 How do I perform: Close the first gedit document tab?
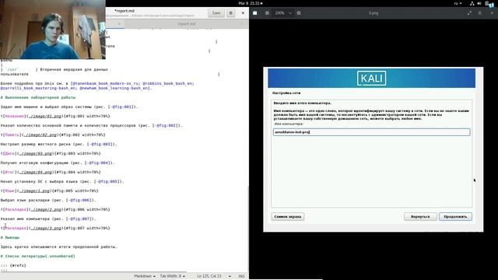tap(119, 24)
